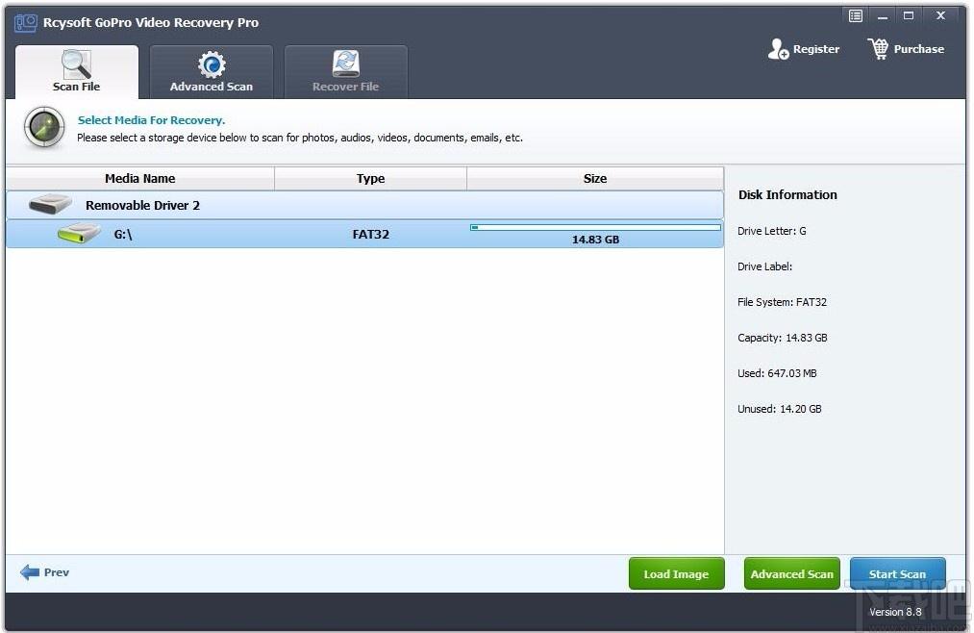
Task: Open the Purchase link
Action: (919, 49)
